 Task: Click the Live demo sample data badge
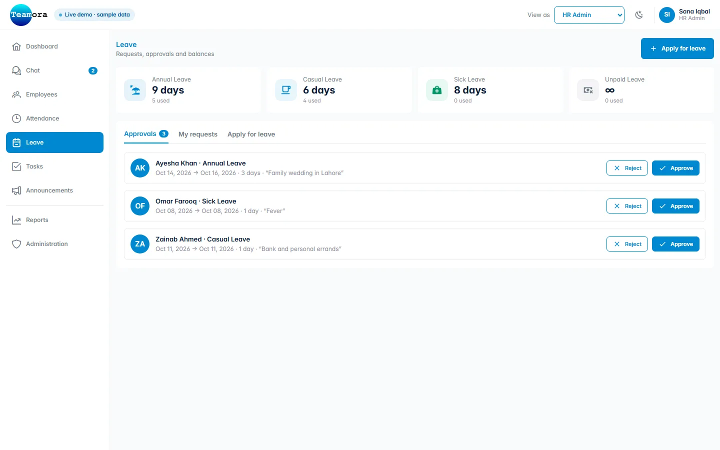coord(94,15)
